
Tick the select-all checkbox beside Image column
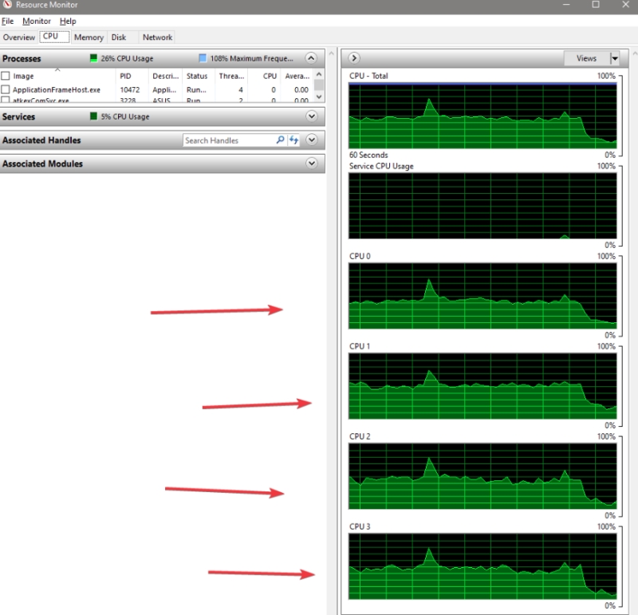[6, 76]
